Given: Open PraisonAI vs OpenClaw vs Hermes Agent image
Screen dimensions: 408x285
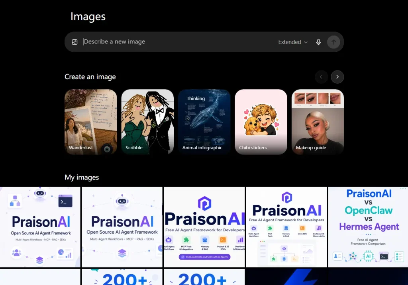Looking at the screenshot, I should coord(368,227).
